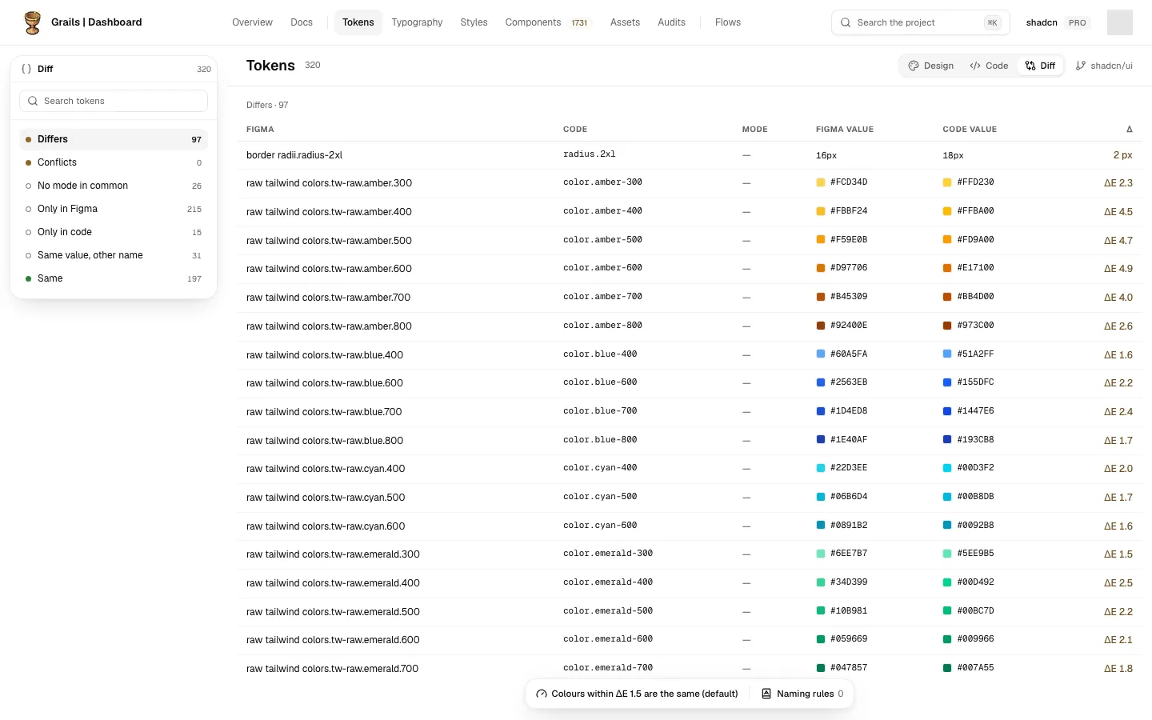Open the Overview tab

coord(252,22)
